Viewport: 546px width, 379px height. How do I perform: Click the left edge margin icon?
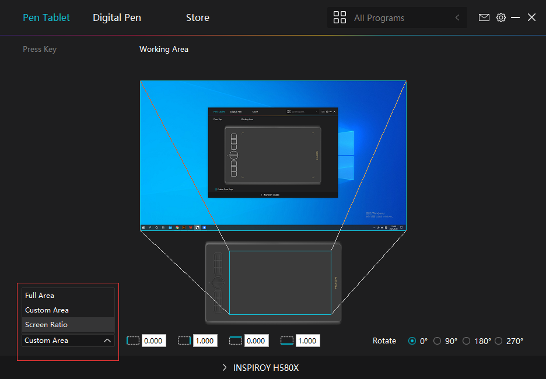(133, 341)
